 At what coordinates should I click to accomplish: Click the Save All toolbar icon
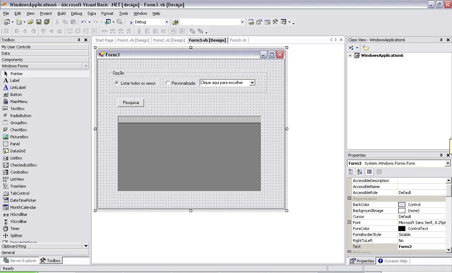click(47, 22)
